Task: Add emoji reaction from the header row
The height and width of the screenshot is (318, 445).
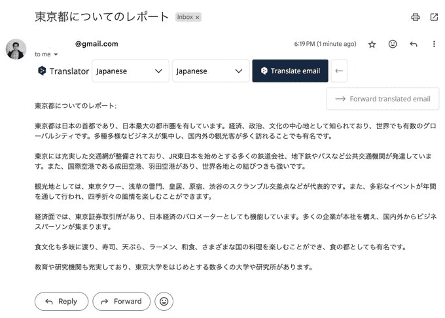Action: coord(393,44)
